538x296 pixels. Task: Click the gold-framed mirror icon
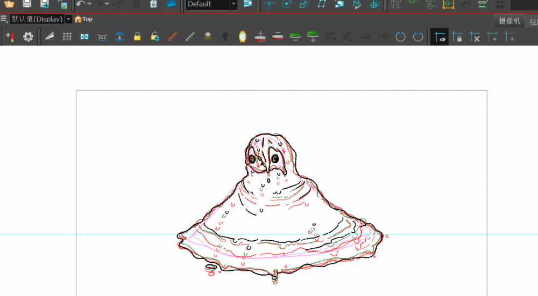coord(243,36)
